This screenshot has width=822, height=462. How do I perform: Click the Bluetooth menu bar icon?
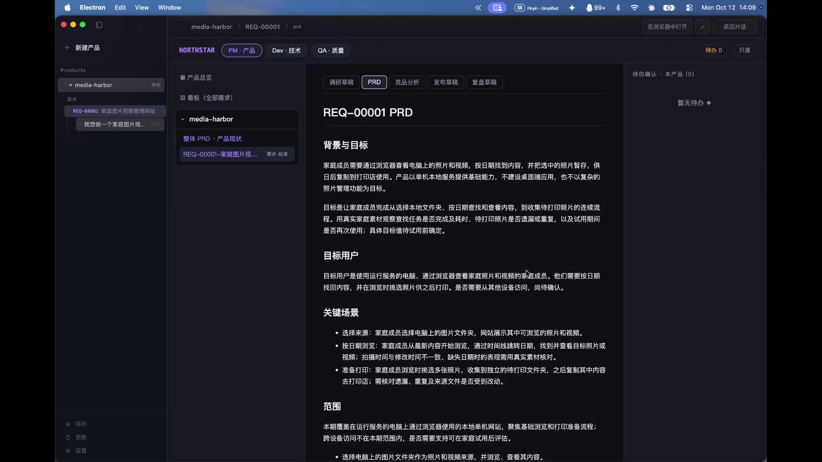point(618,8)
